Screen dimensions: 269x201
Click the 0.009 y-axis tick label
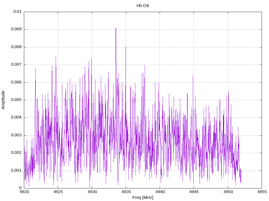point(16,29)
